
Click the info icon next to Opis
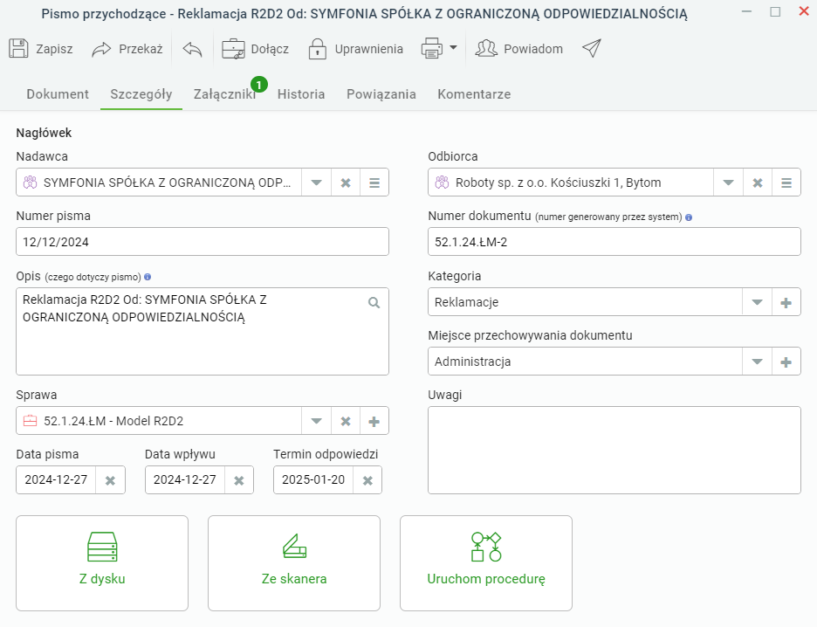tap(148, 277)
